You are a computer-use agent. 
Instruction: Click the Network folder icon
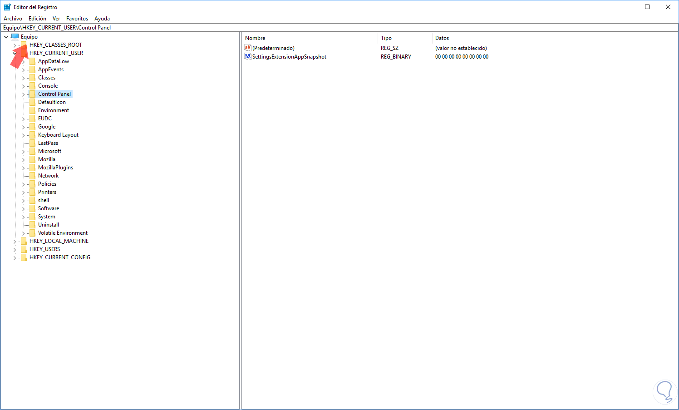[32, 176]
